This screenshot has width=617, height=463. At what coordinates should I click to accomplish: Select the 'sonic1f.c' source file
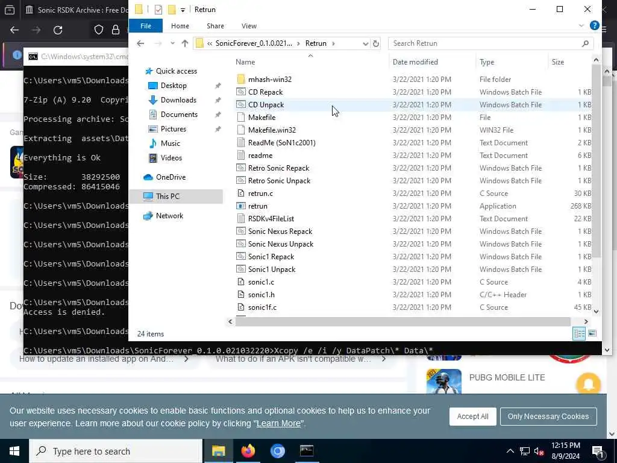(x=262, y=307)
